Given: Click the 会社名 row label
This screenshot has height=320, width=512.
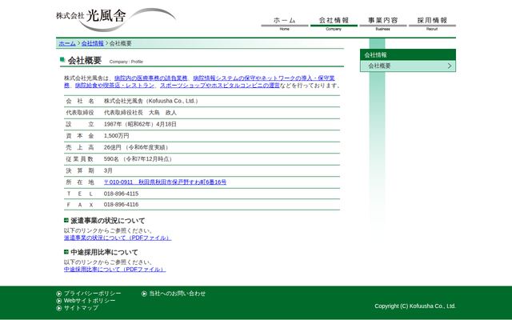Looking at the screenshot, I should [80, 102].
